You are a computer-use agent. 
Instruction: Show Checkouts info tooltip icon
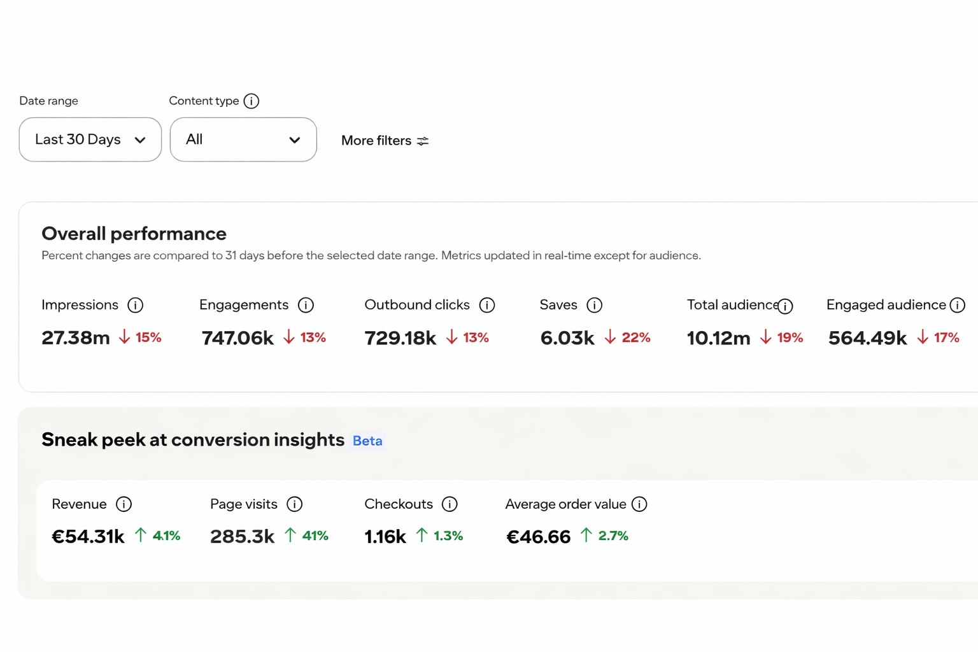point(450,504)
